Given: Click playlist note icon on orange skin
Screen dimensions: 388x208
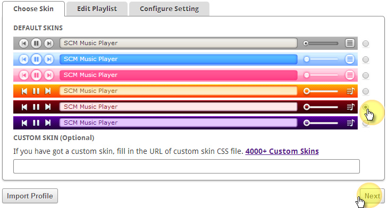Looking at the screenshot, I should pos(350,91).
